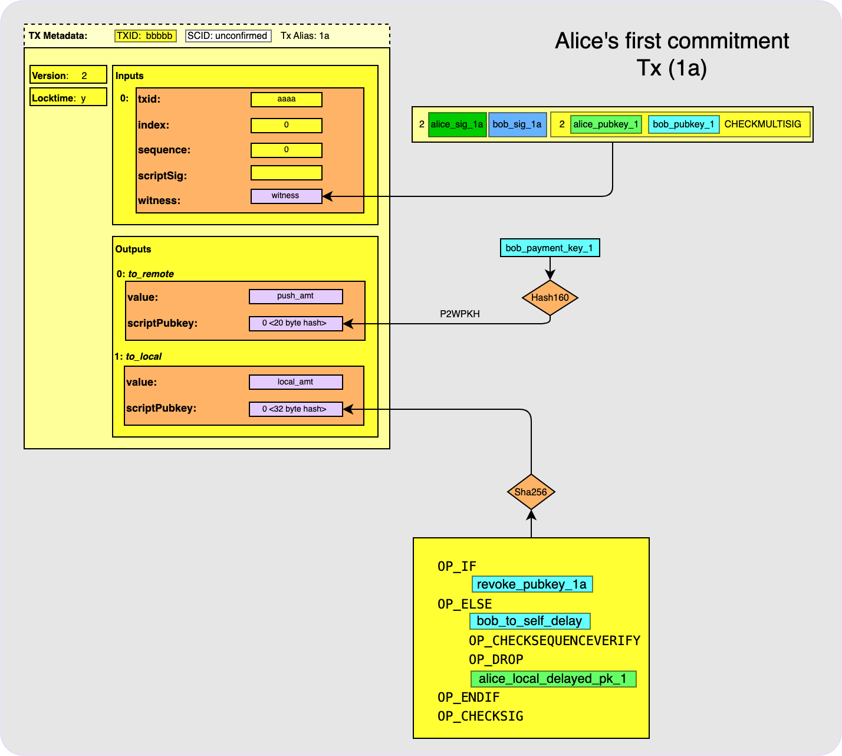
Task: Click the Sha256 diamond node
Action: click(531, 492)
